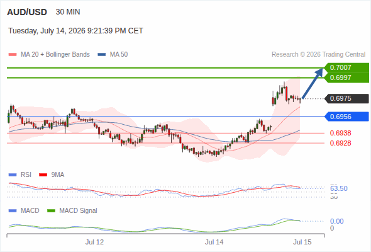371x252 pixels.
Task: Click the blue MA 50 legend swatch
Action: (102, 55)
